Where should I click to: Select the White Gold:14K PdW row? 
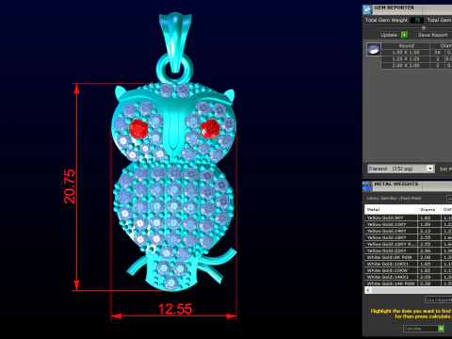coord(408,283)
